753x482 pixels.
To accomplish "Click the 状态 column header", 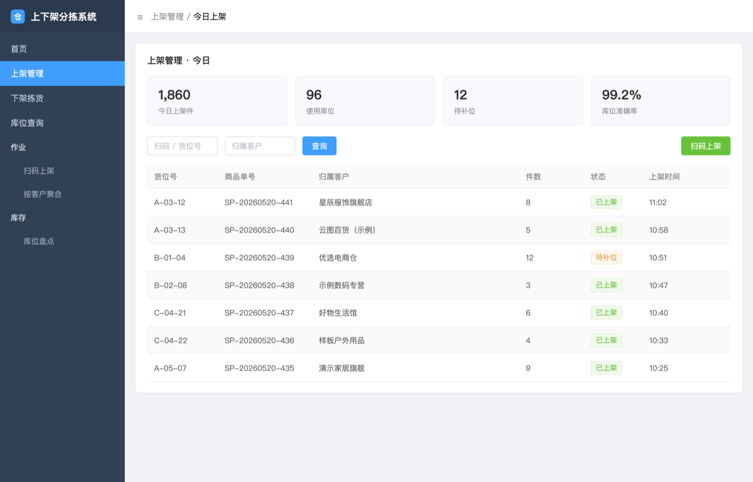I will tap(598, 177).
